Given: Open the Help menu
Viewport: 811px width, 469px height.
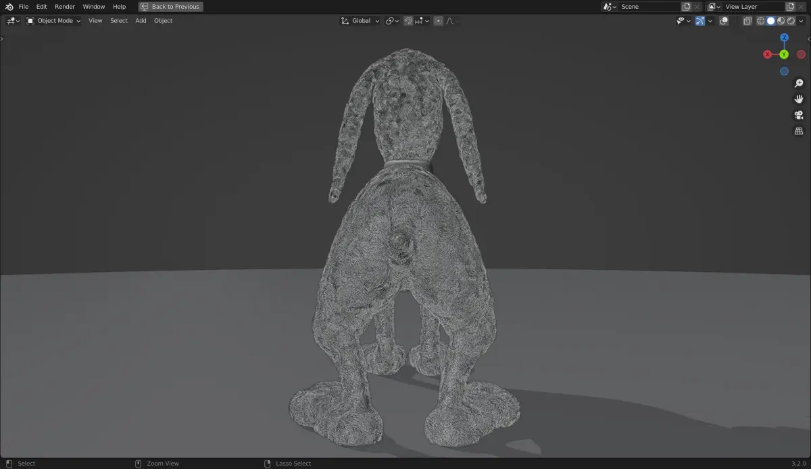Looking at the screenshot, I should point(119,7).
